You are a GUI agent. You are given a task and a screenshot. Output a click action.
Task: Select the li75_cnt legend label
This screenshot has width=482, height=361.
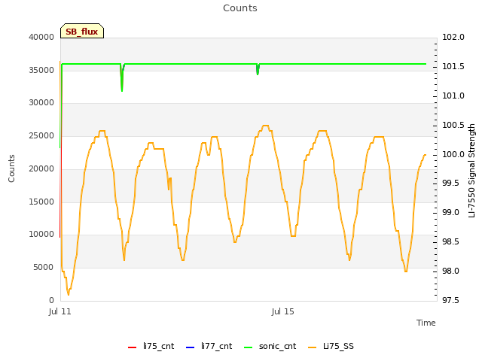click(159, 346)
